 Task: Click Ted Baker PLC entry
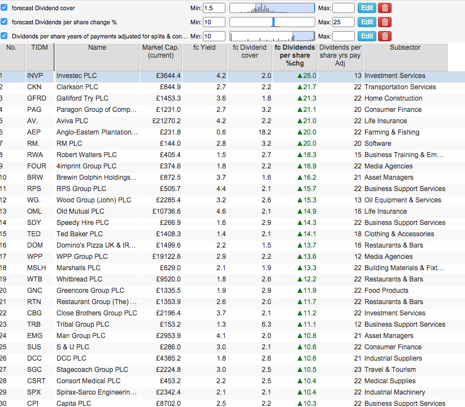point(80,234)
